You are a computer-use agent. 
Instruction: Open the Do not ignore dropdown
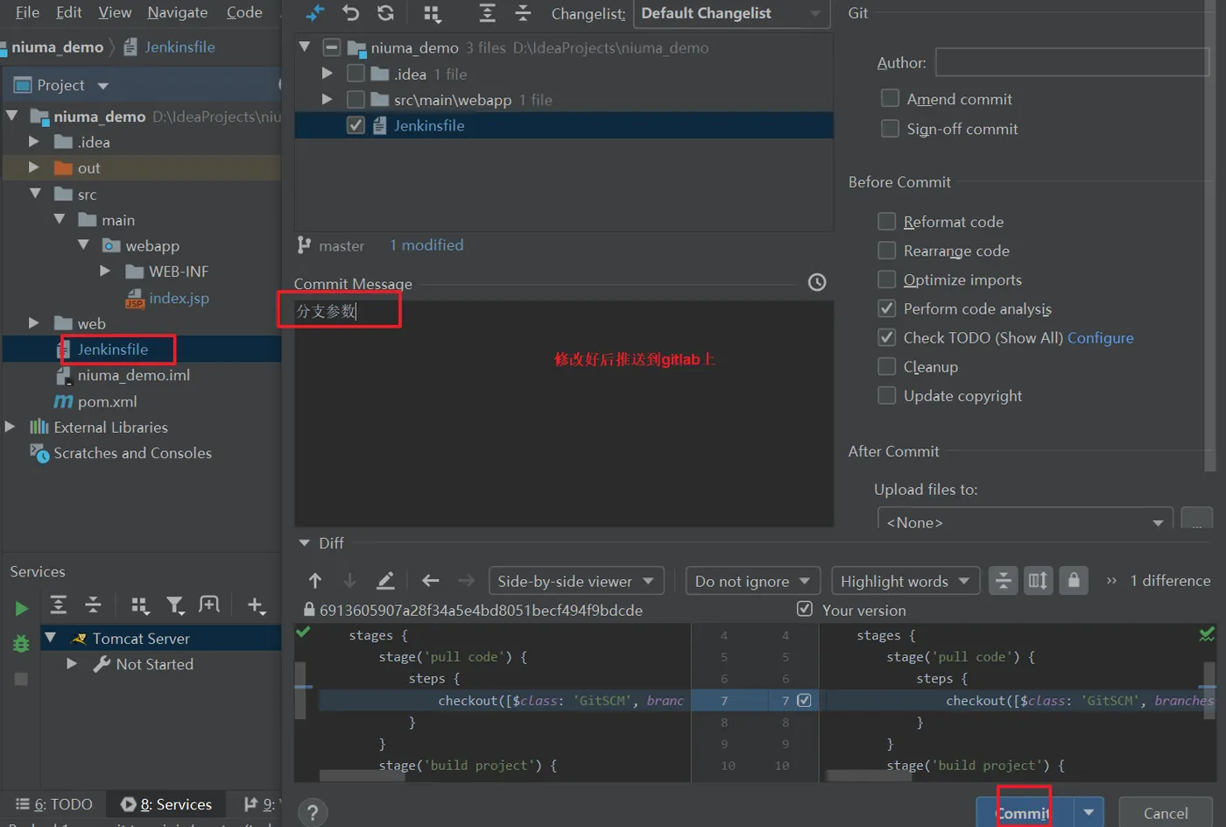752,581
